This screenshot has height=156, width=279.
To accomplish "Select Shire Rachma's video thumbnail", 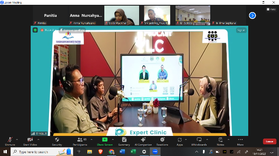I will point(122,15).
